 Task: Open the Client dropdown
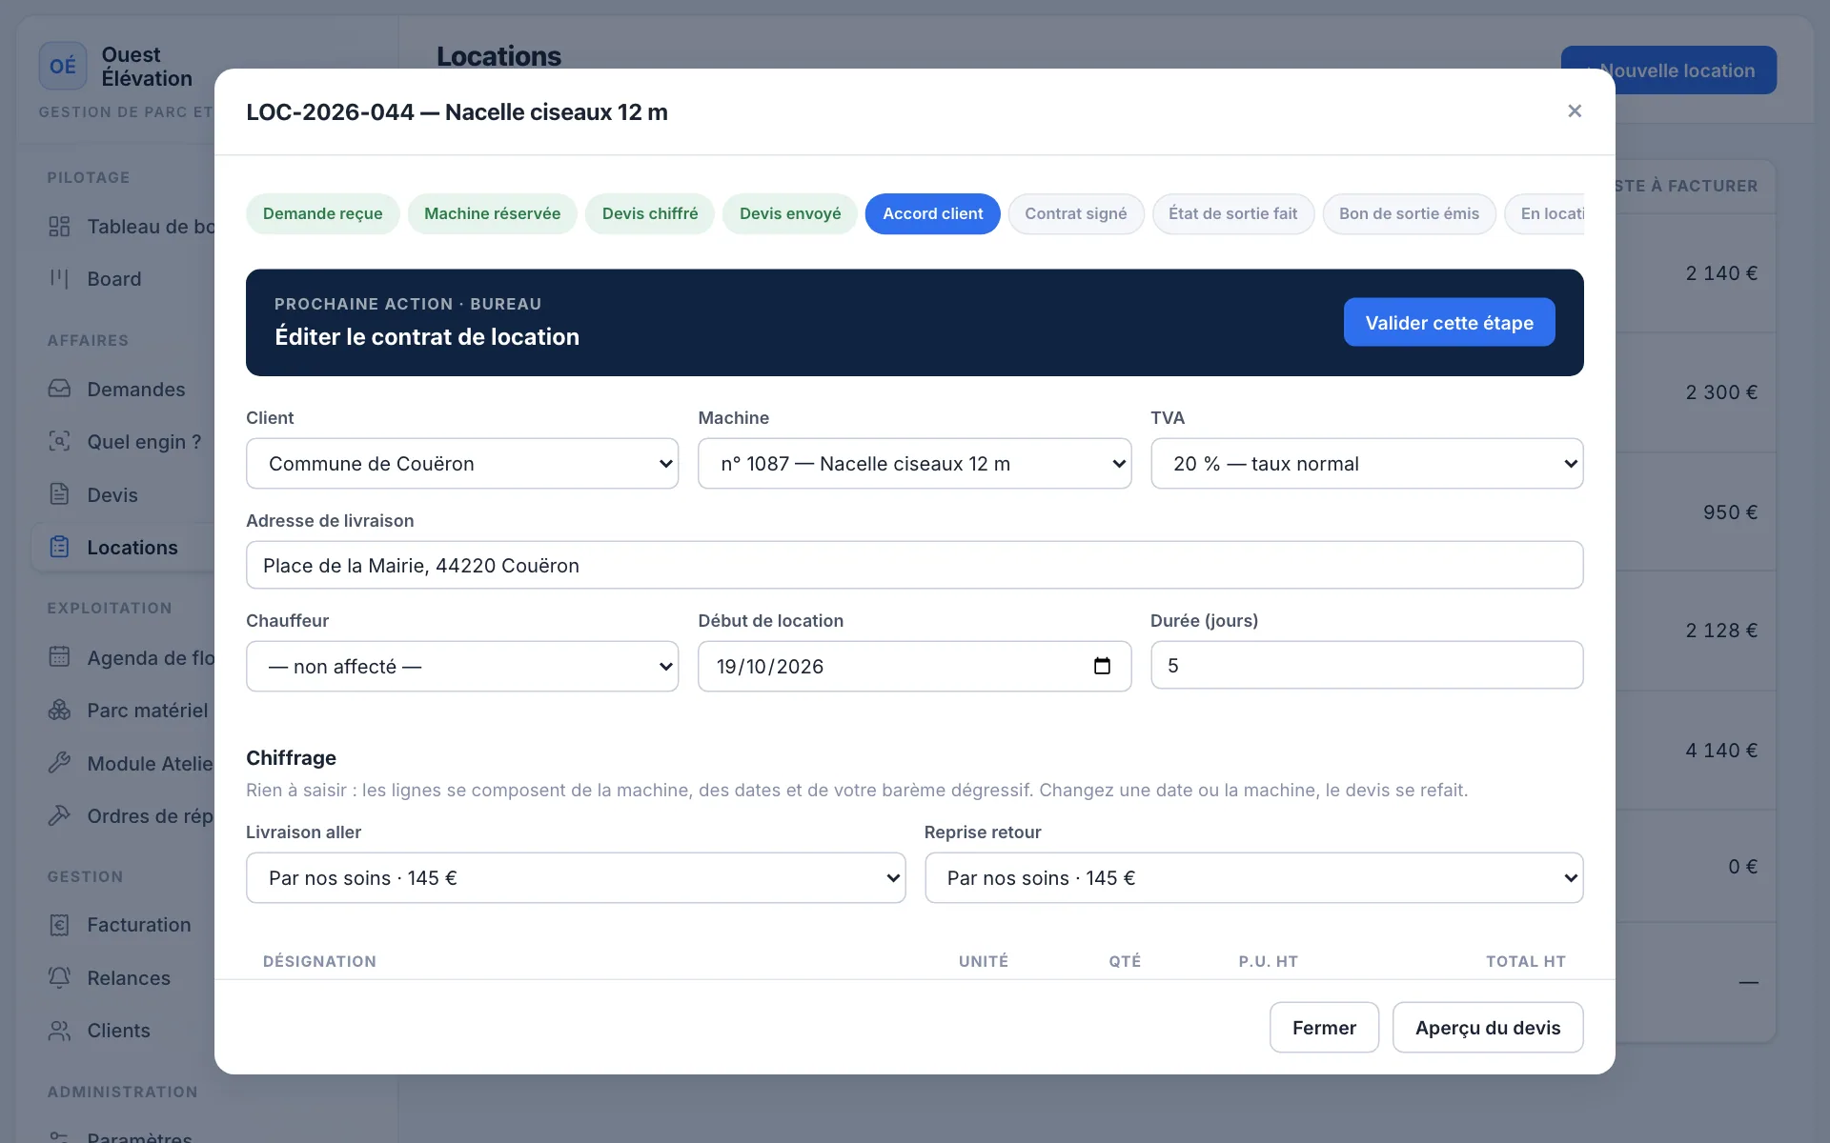coord(462,464)
